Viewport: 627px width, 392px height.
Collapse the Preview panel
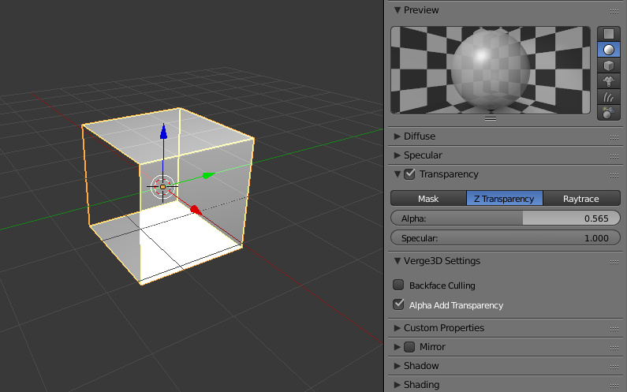click(397, 10)
